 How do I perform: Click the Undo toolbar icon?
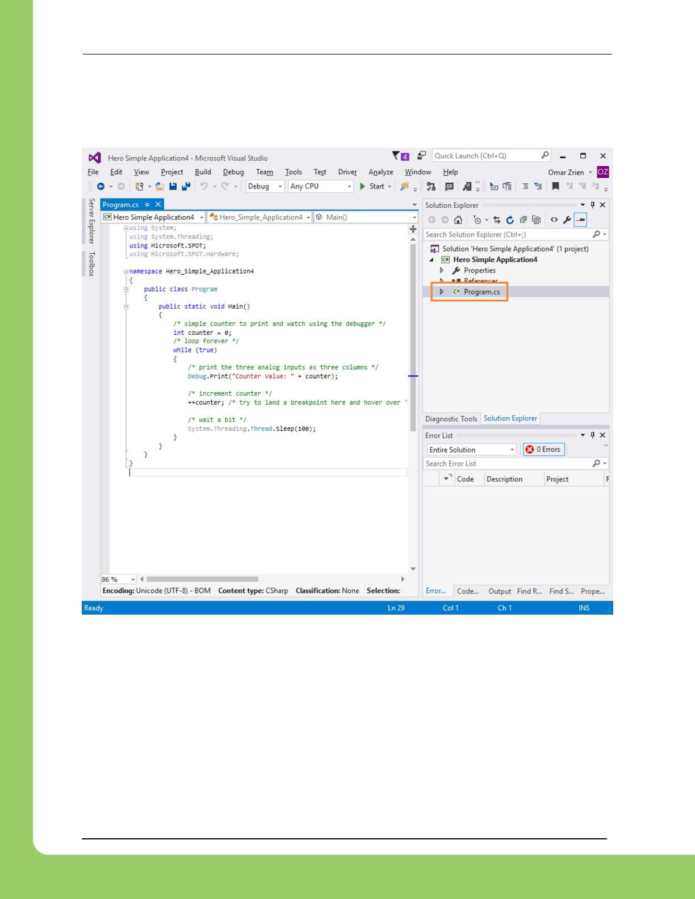(204, 186)
